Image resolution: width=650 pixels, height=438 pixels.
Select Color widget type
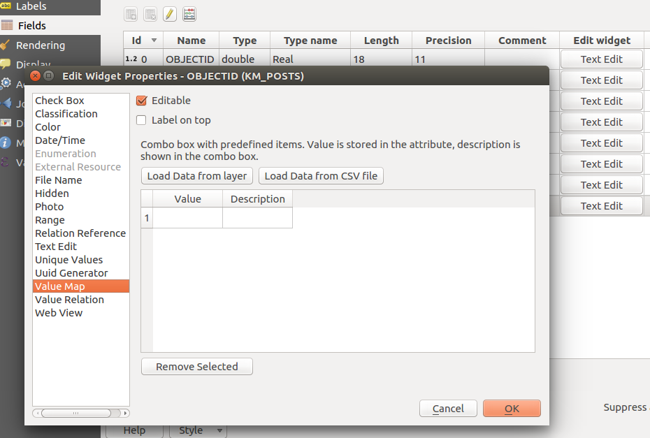(81, 127)
